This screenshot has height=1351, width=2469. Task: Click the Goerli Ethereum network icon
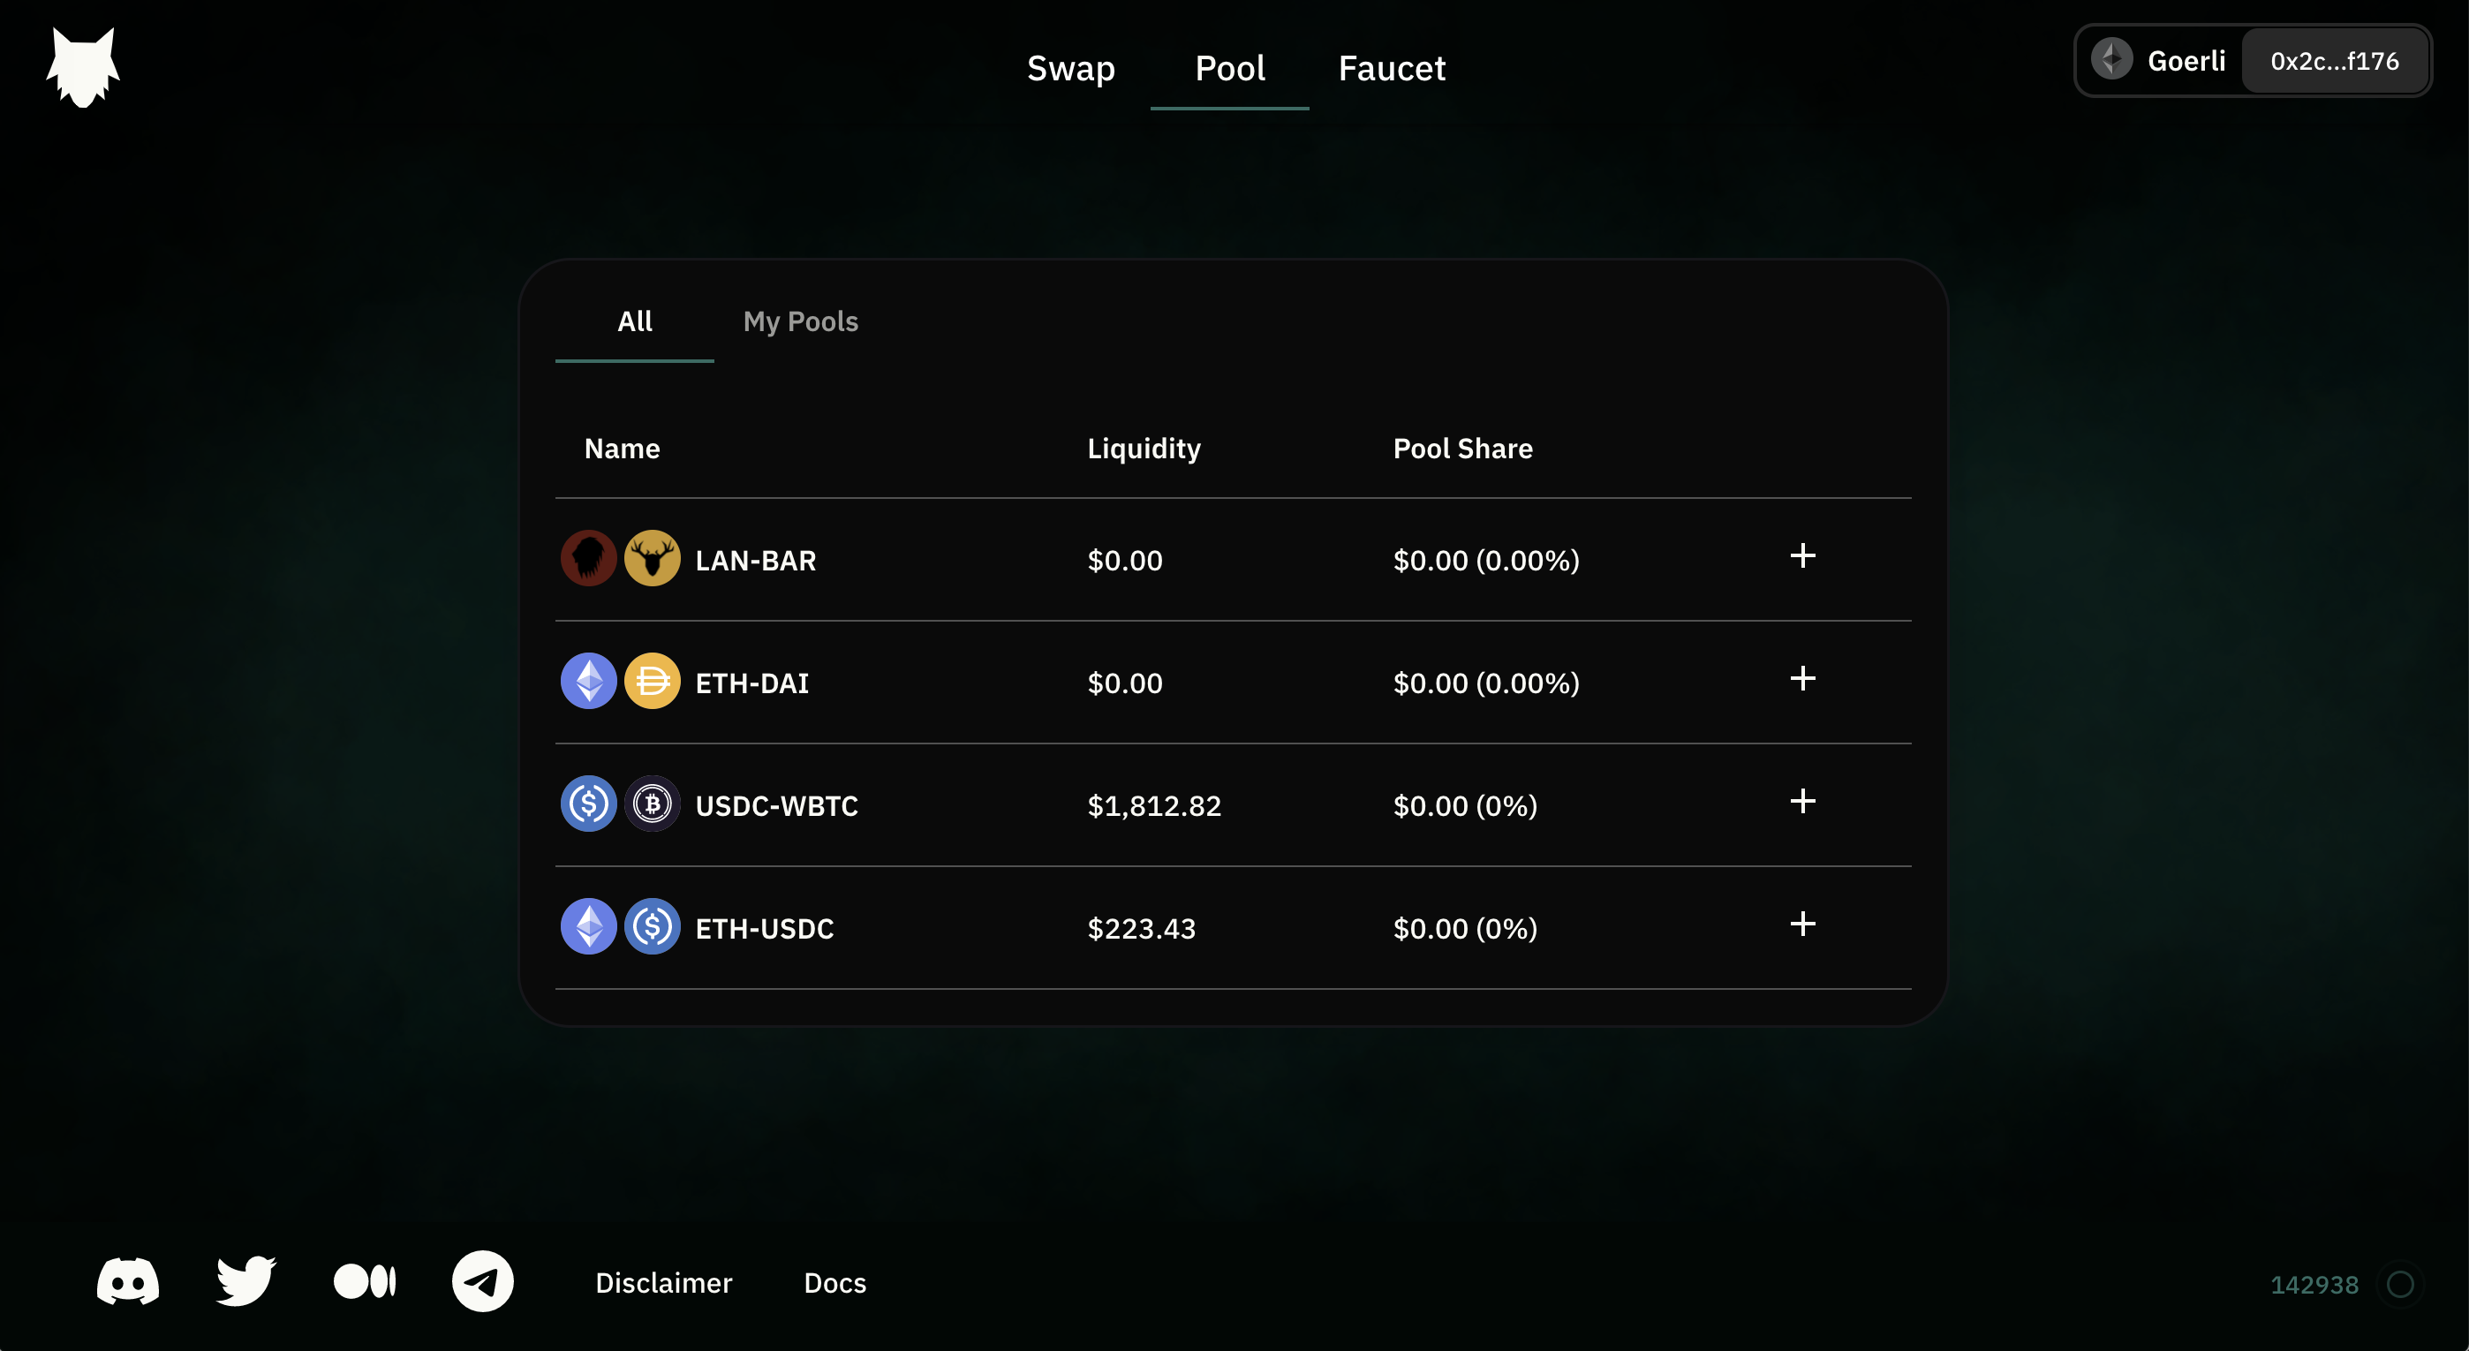[x=2111, y=60]
